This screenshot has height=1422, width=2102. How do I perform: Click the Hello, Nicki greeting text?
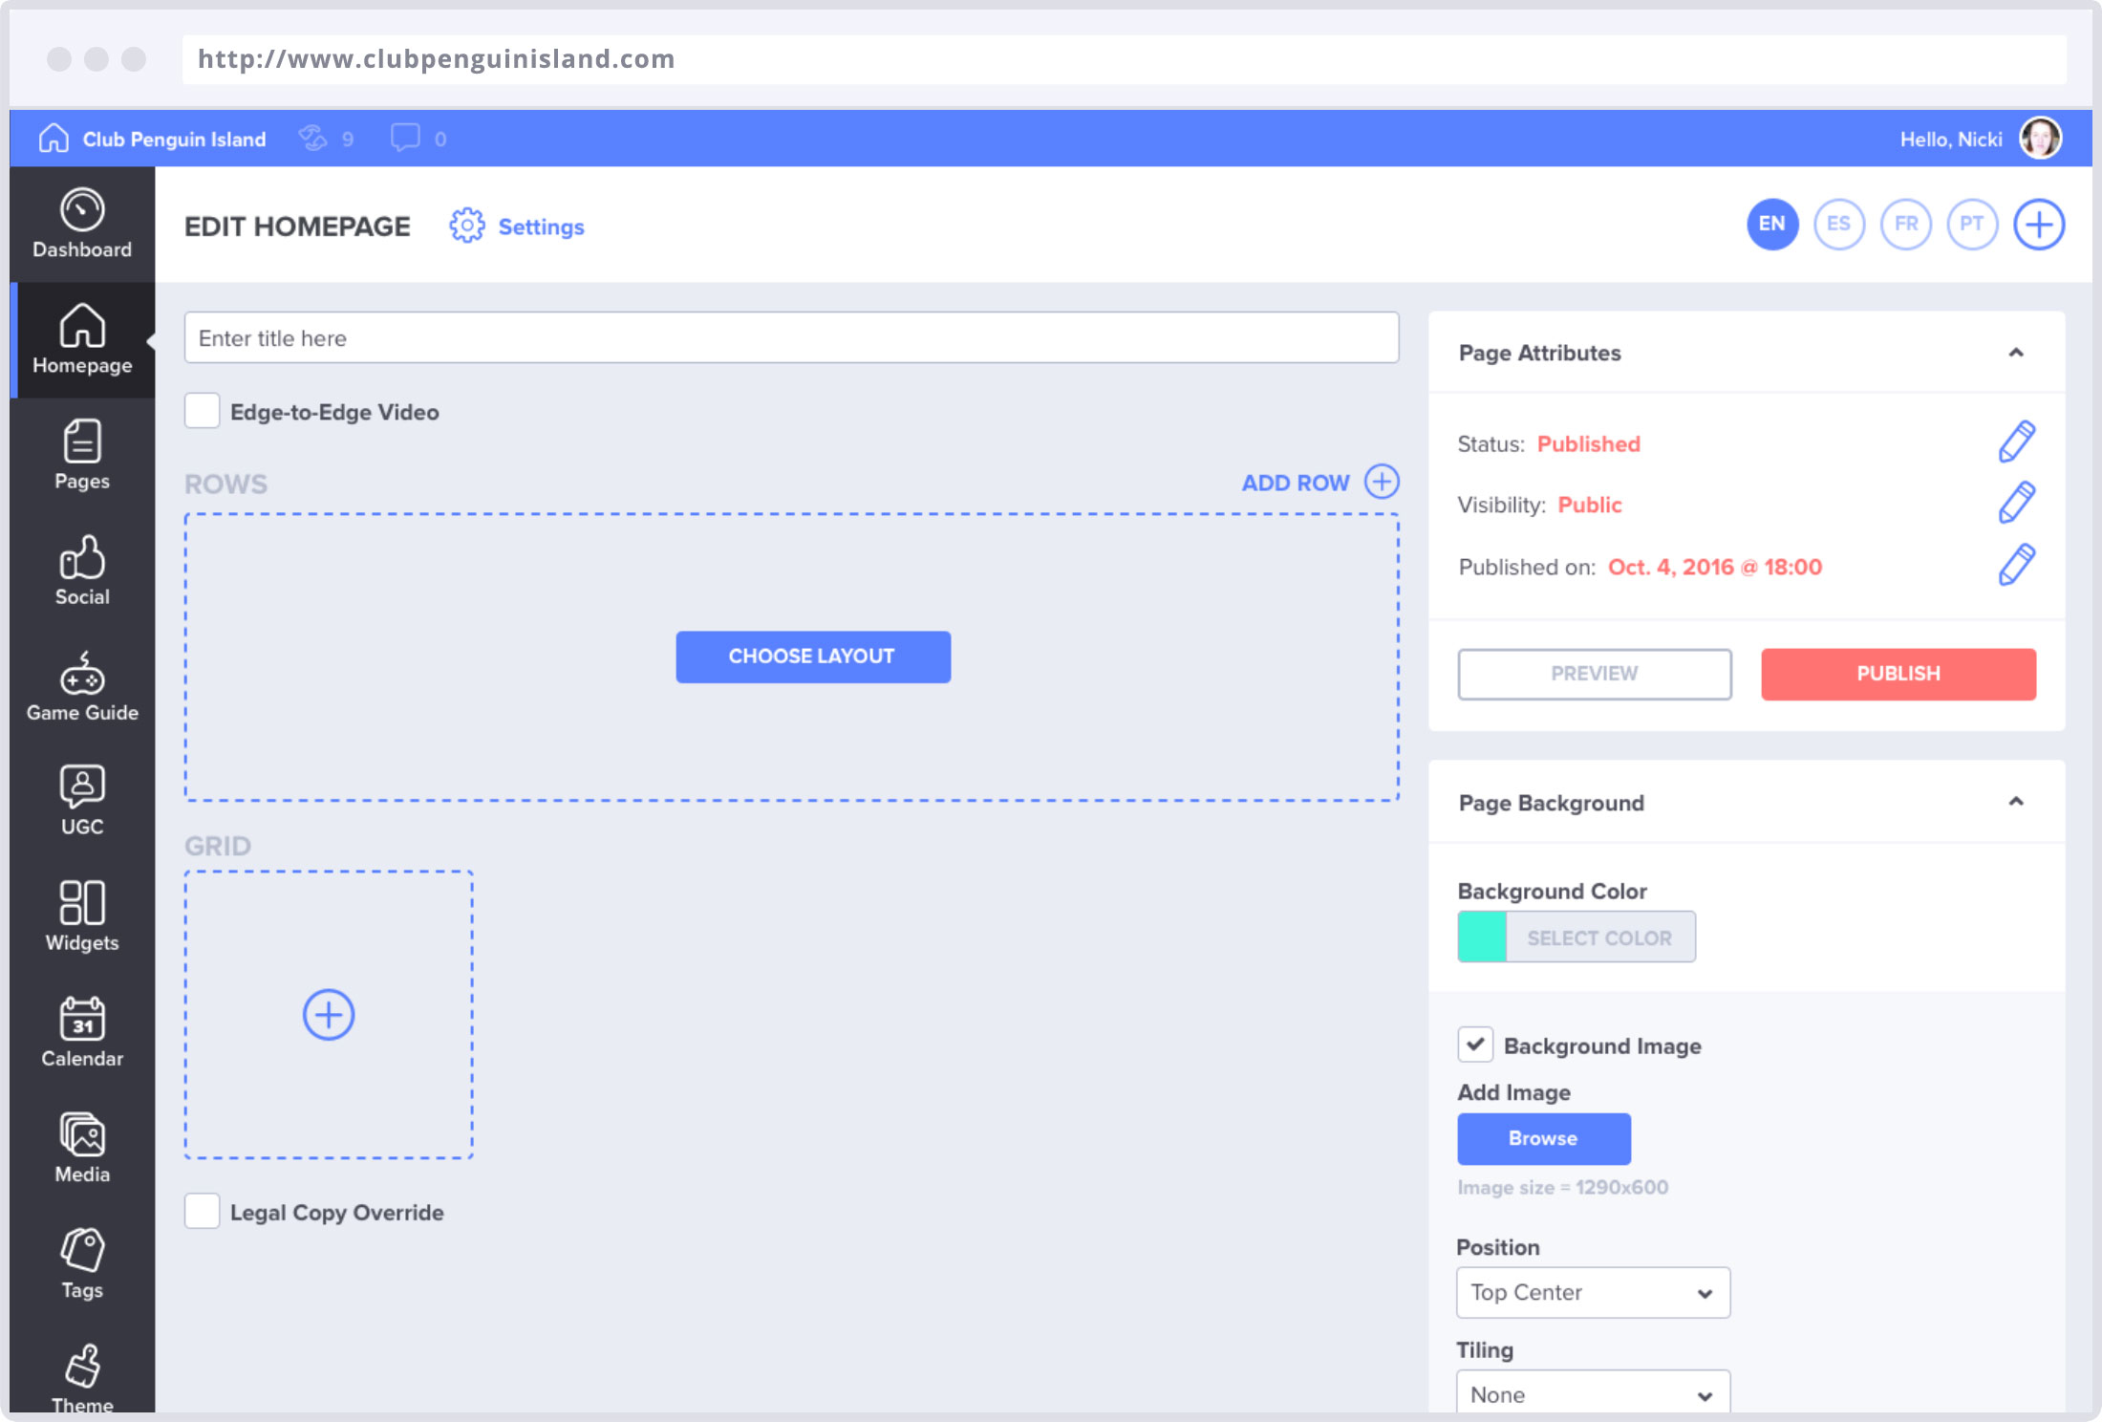tap(1951, 140)
